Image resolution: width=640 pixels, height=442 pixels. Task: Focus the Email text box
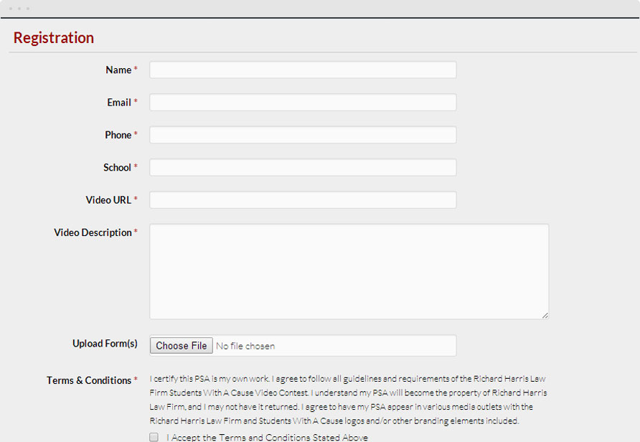[x=303, y=103]
